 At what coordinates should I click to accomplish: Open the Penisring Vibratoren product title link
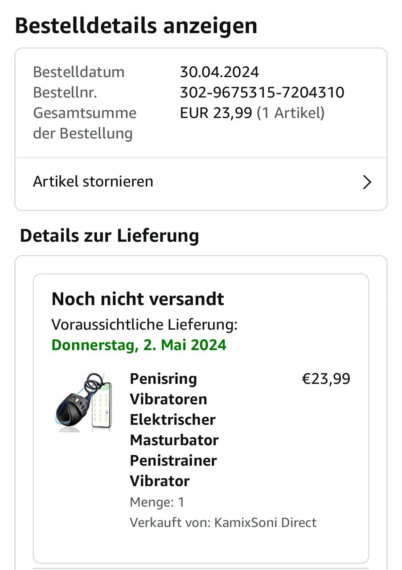pyautogui.click(x=174, y=430)
